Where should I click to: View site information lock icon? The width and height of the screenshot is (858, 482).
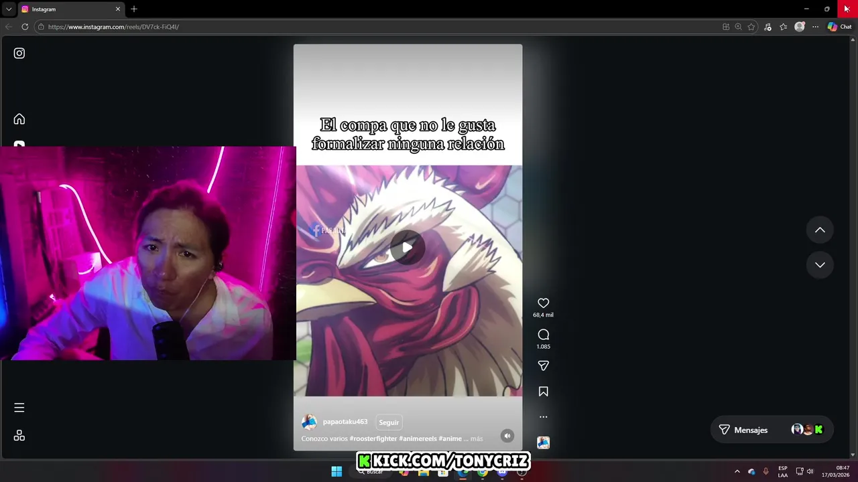pyautogui.click(x=41, y=27)
